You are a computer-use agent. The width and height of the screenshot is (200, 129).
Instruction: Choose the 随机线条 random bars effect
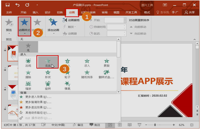click(87, 74)
